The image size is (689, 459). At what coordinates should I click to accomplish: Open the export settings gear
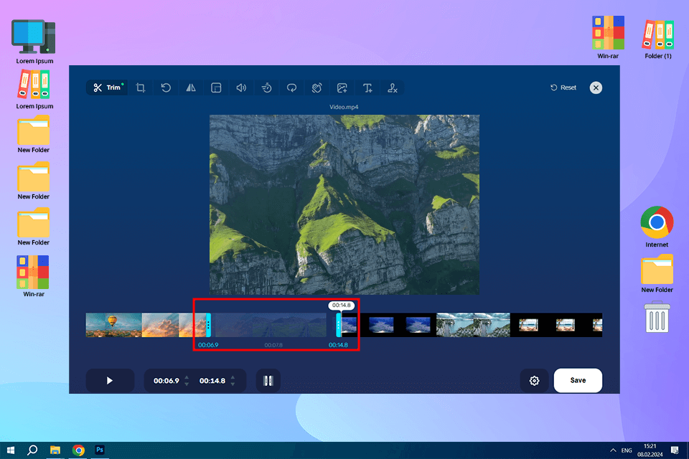coord(534,380)
